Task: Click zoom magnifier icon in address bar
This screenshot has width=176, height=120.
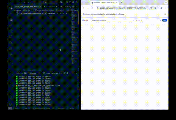Action: point(151,8)
